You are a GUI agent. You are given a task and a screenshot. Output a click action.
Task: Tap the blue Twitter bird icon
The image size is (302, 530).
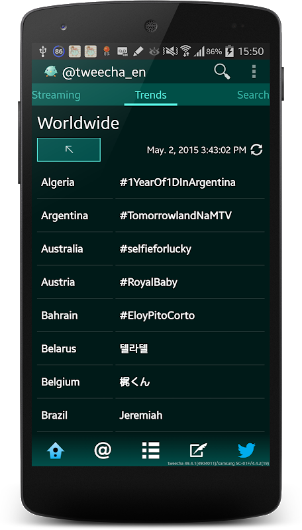point(246,450)
